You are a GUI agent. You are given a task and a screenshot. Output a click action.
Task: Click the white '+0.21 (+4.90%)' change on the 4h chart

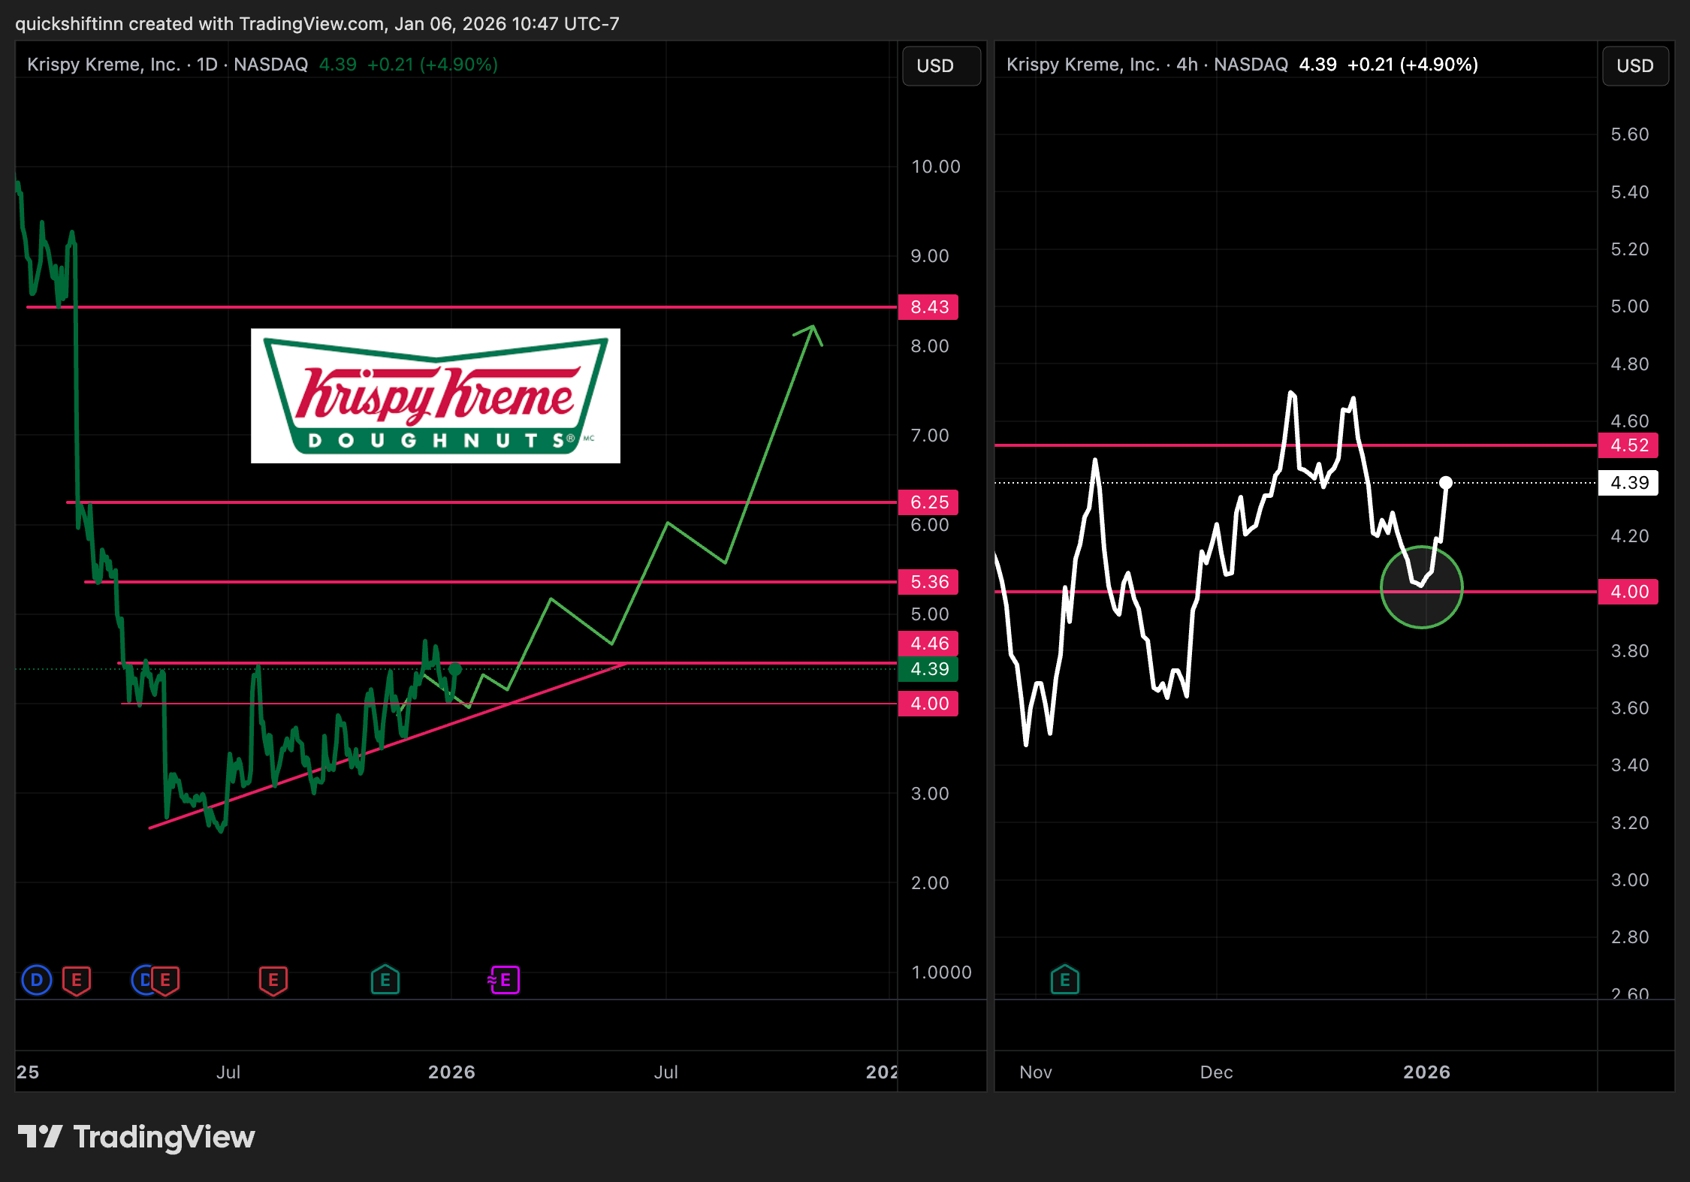coord(1413,65)
